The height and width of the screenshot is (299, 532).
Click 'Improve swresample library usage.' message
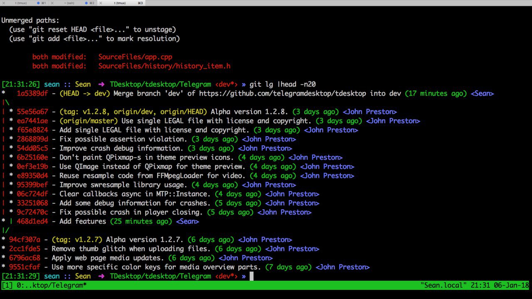click(123, 185)
